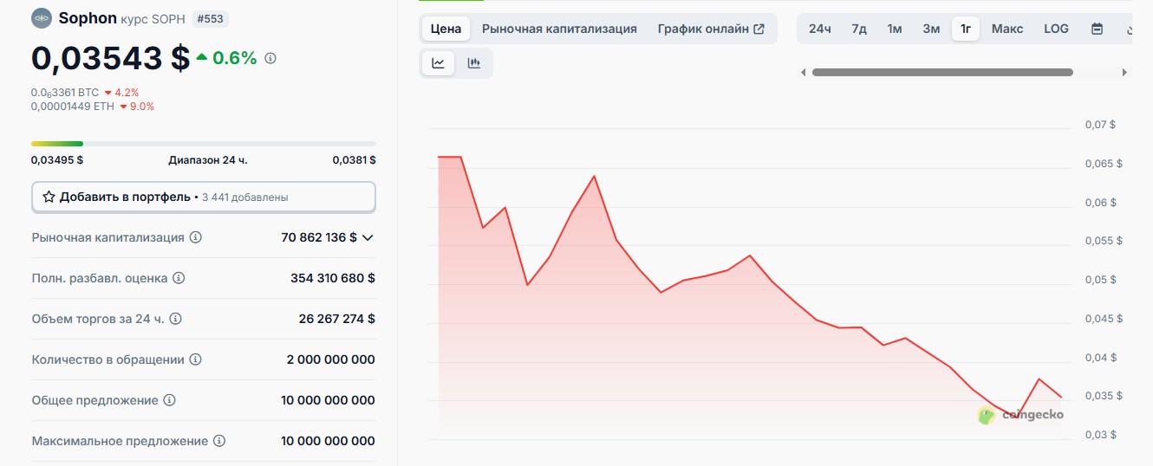Click fully diluted value 354 310 680 $
Viewport: 1153px width, 466px height.
coord(333,278)
